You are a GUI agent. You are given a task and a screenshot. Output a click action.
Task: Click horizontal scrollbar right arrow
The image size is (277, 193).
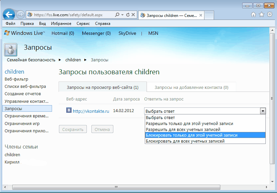tap(266, 187)
